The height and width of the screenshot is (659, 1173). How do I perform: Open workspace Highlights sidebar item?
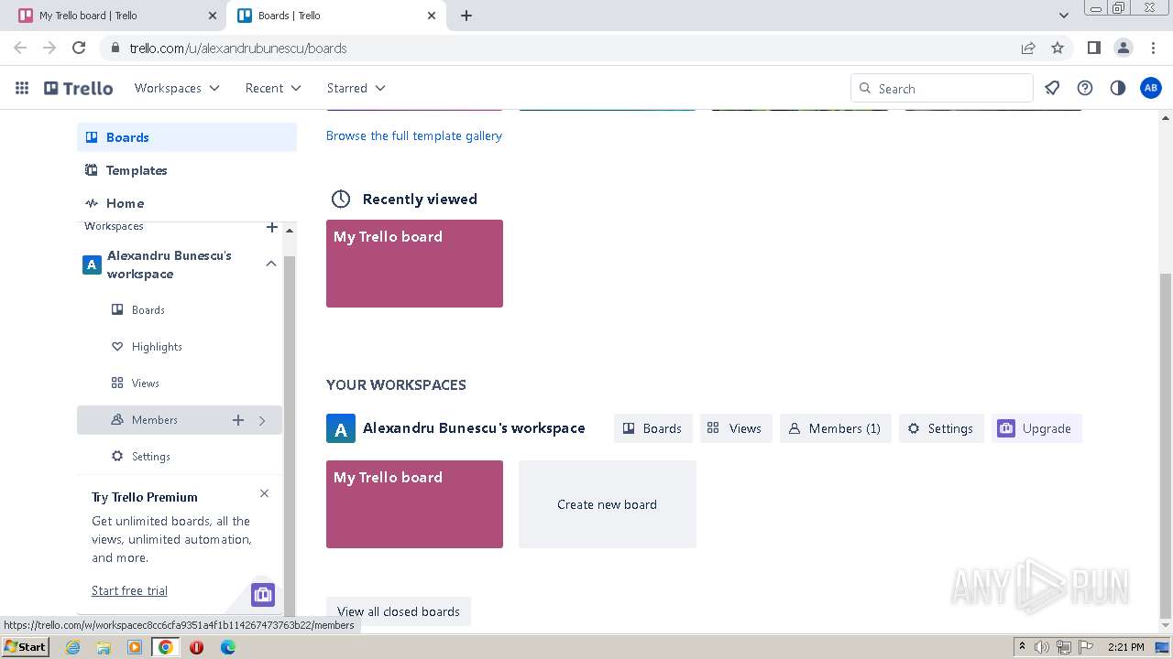pyautogui.click(x=180, y=347)
